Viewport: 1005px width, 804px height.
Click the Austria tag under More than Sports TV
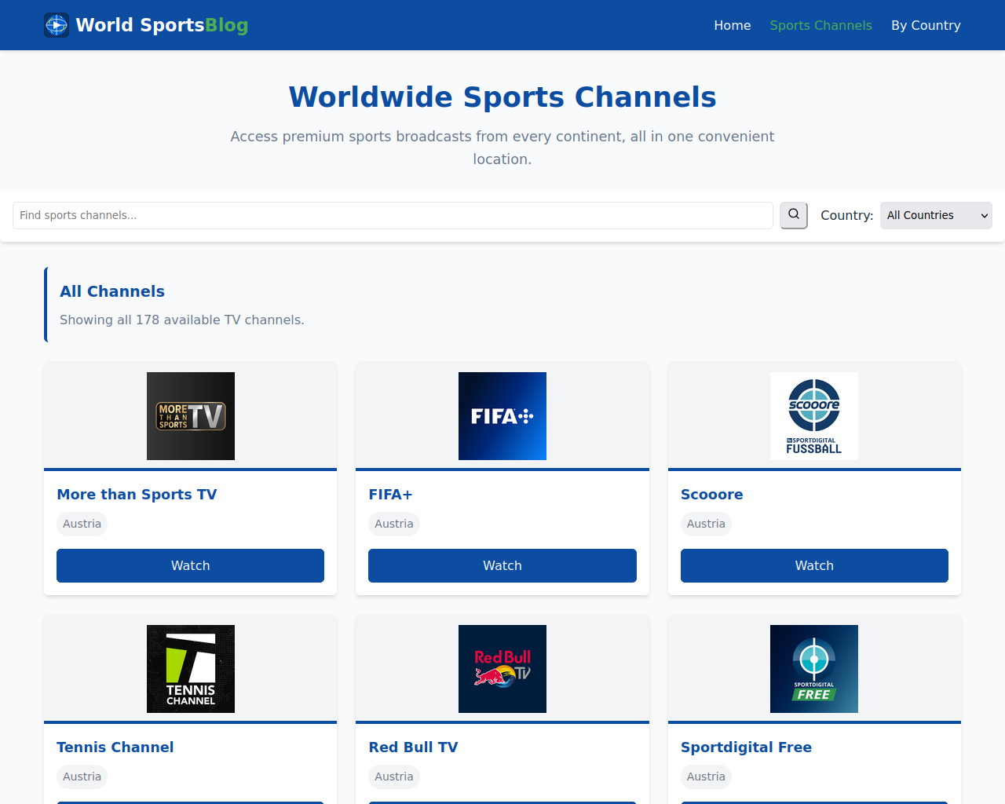click(x=82, y=524)
